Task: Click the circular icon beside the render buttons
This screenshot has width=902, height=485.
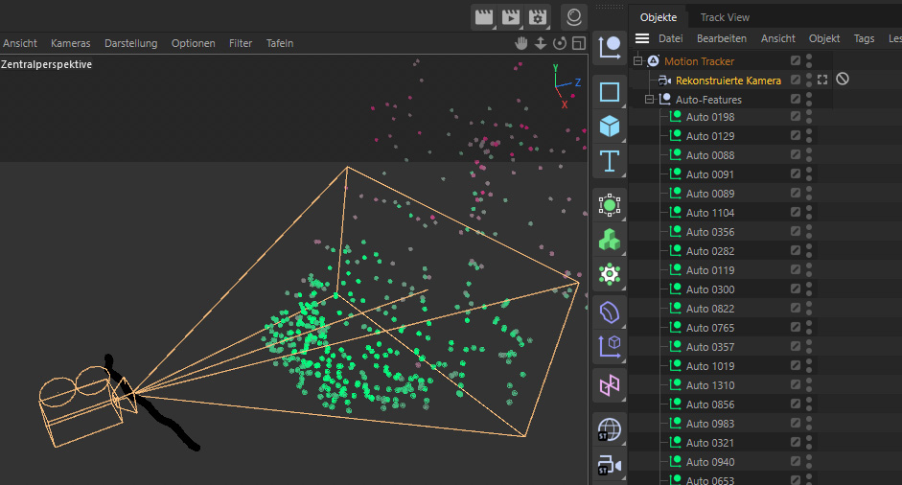Action: [573, 17]
